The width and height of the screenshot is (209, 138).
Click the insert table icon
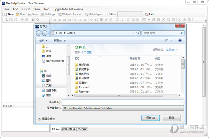pyautogui.click(x=144, y=20)
